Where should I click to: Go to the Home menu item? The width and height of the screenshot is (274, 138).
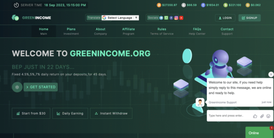click(44, 31)
